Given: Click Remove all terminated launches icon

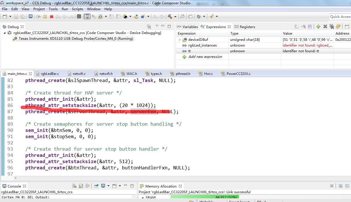Looking at the screenshot, I should click(x=149, y=26).
